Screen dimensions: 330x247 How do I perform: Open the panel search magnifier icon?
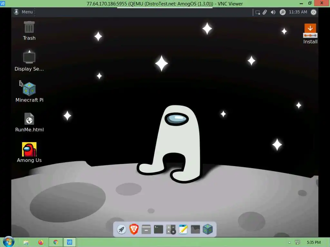(282, 12)
